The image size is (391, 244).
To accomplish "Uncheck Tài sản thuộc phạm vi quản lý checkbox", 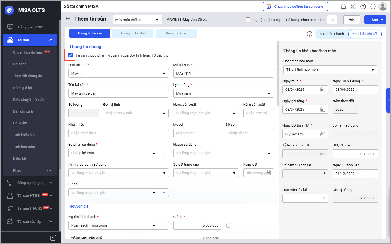I will 70,55.
